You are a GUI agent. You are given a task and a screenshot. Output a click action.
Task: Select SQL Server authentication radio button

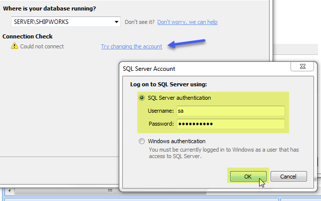[142, 98]
